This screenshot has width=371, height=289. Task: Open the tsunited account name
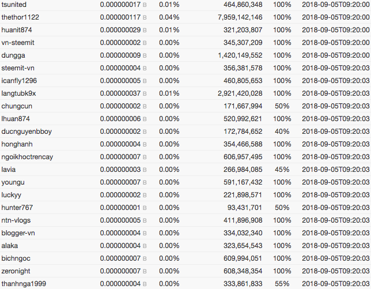(14, 5)
